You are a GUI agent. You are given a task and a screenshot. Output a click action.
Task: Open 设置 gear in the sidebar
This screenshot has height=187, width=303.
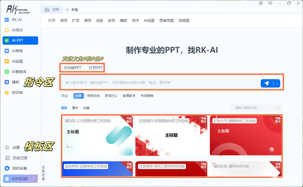pos(7,148)
